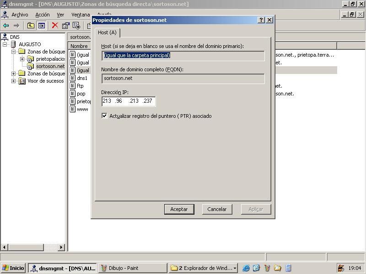
Task: Open the Ventana menu
Action: click(81, 15)
